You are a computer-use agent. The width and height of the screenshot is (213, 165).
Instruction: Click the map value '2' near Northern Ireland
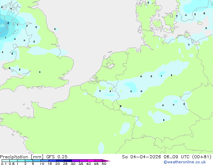click(8, 23)
